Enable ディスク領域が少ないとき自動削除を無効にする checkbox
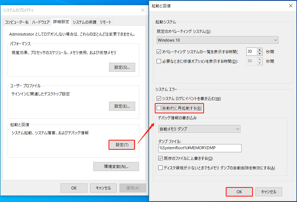The width and height of the screenshot is (297, 202). pos(160,168)
